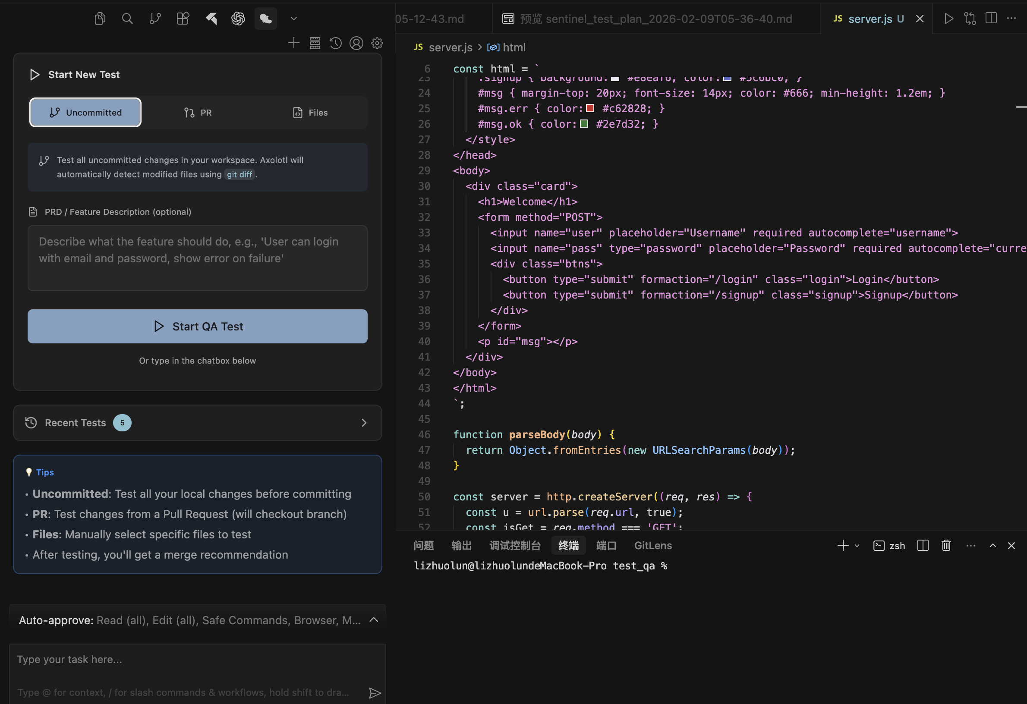
Task: Open the ChatGPT sidebar icon
Action: [x=238, y=19]
